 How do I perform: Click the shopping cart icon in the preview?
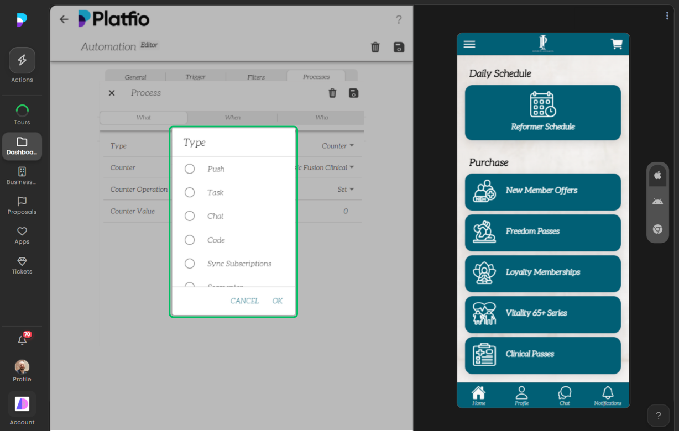(617, 44)
